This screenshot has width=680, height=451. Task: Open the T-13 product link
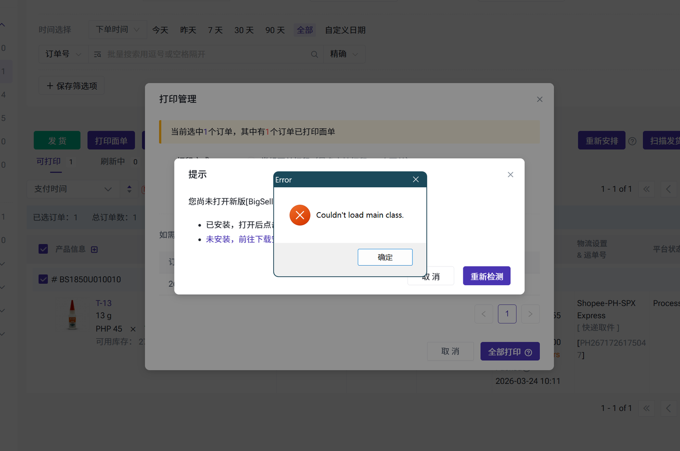click(x=103, y=303)
